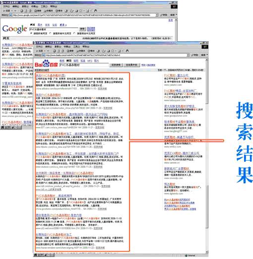The image size is (253, 259).
Task: Switch to Baidu 贴吧 tab link
Action: 76,61
